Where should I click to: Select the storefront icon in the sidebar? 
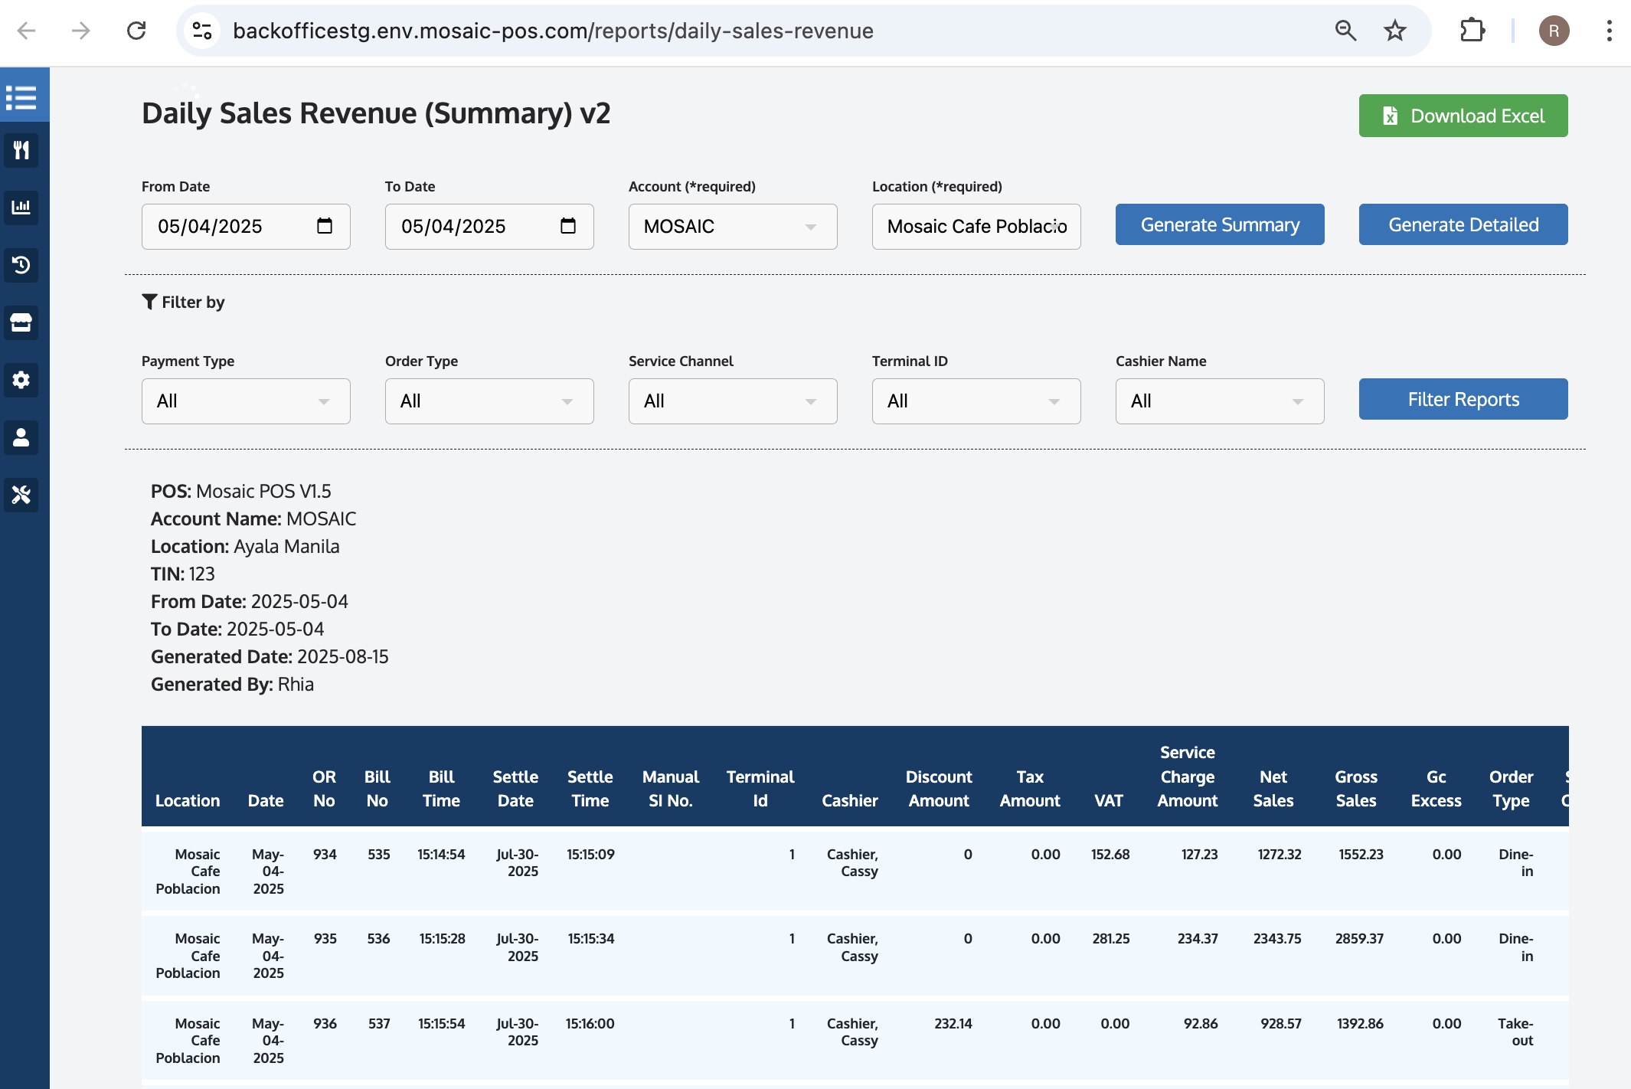[x=21, y=322]
